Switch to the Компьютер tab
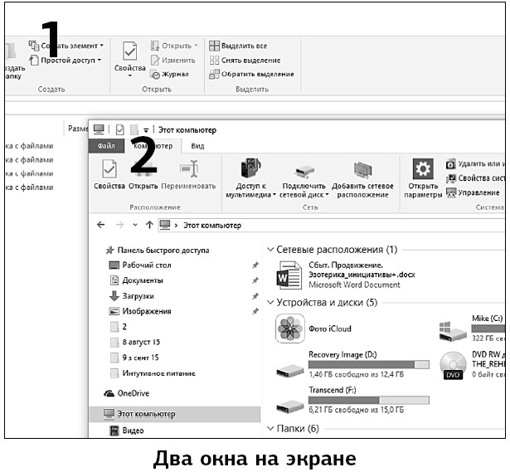This screenshot has height=472, width=510. [x=153, y=146]
